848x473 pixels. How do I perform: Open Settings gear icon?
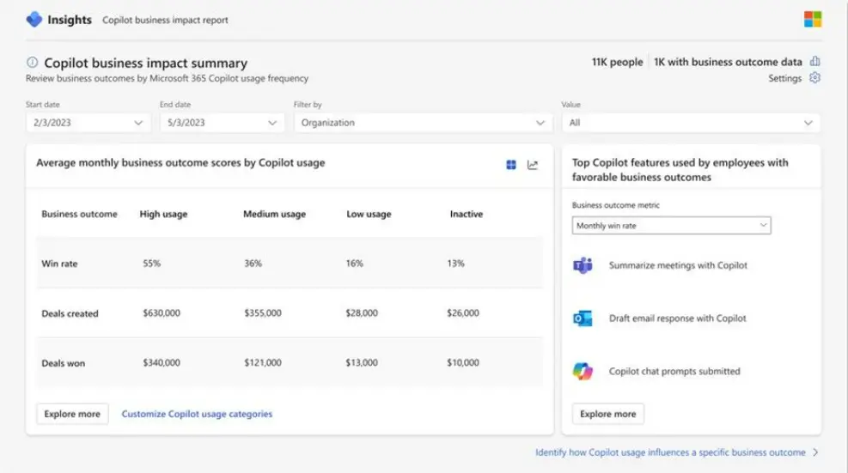pyautogui.click(x=815, y=78)
